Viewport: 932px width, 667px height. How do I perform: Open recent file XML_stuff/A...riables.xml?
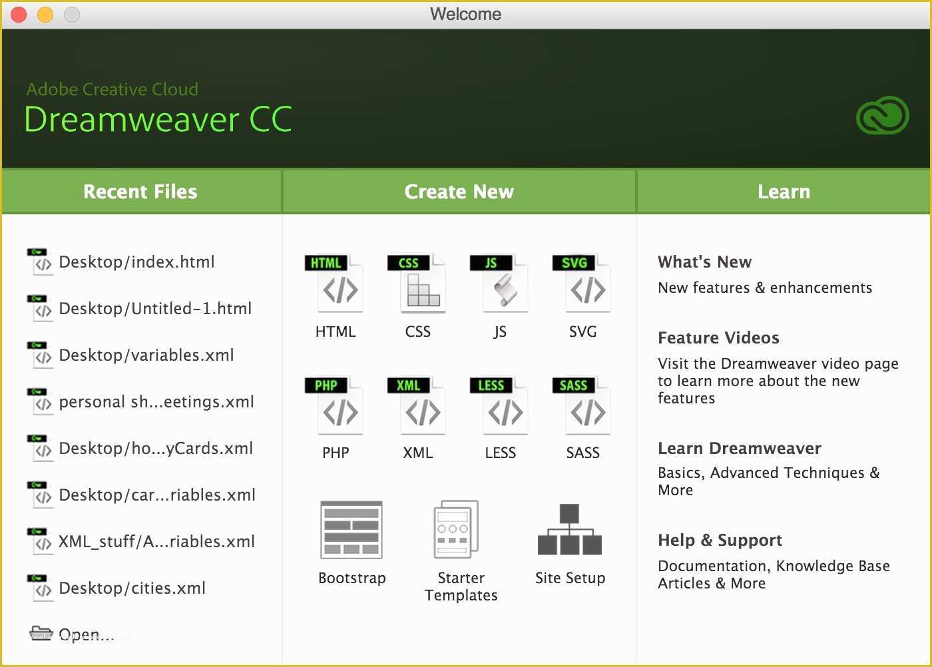156,542
